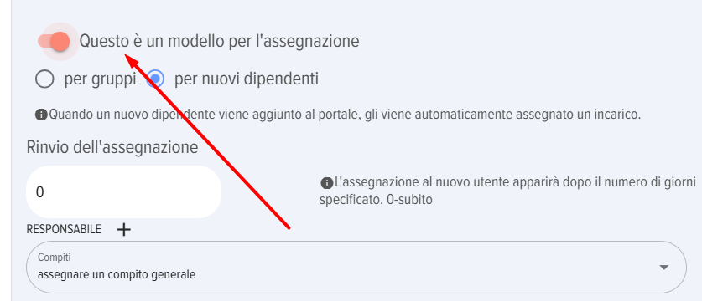
Task: Select the "per gruppi" radio button
Action: 44,79
